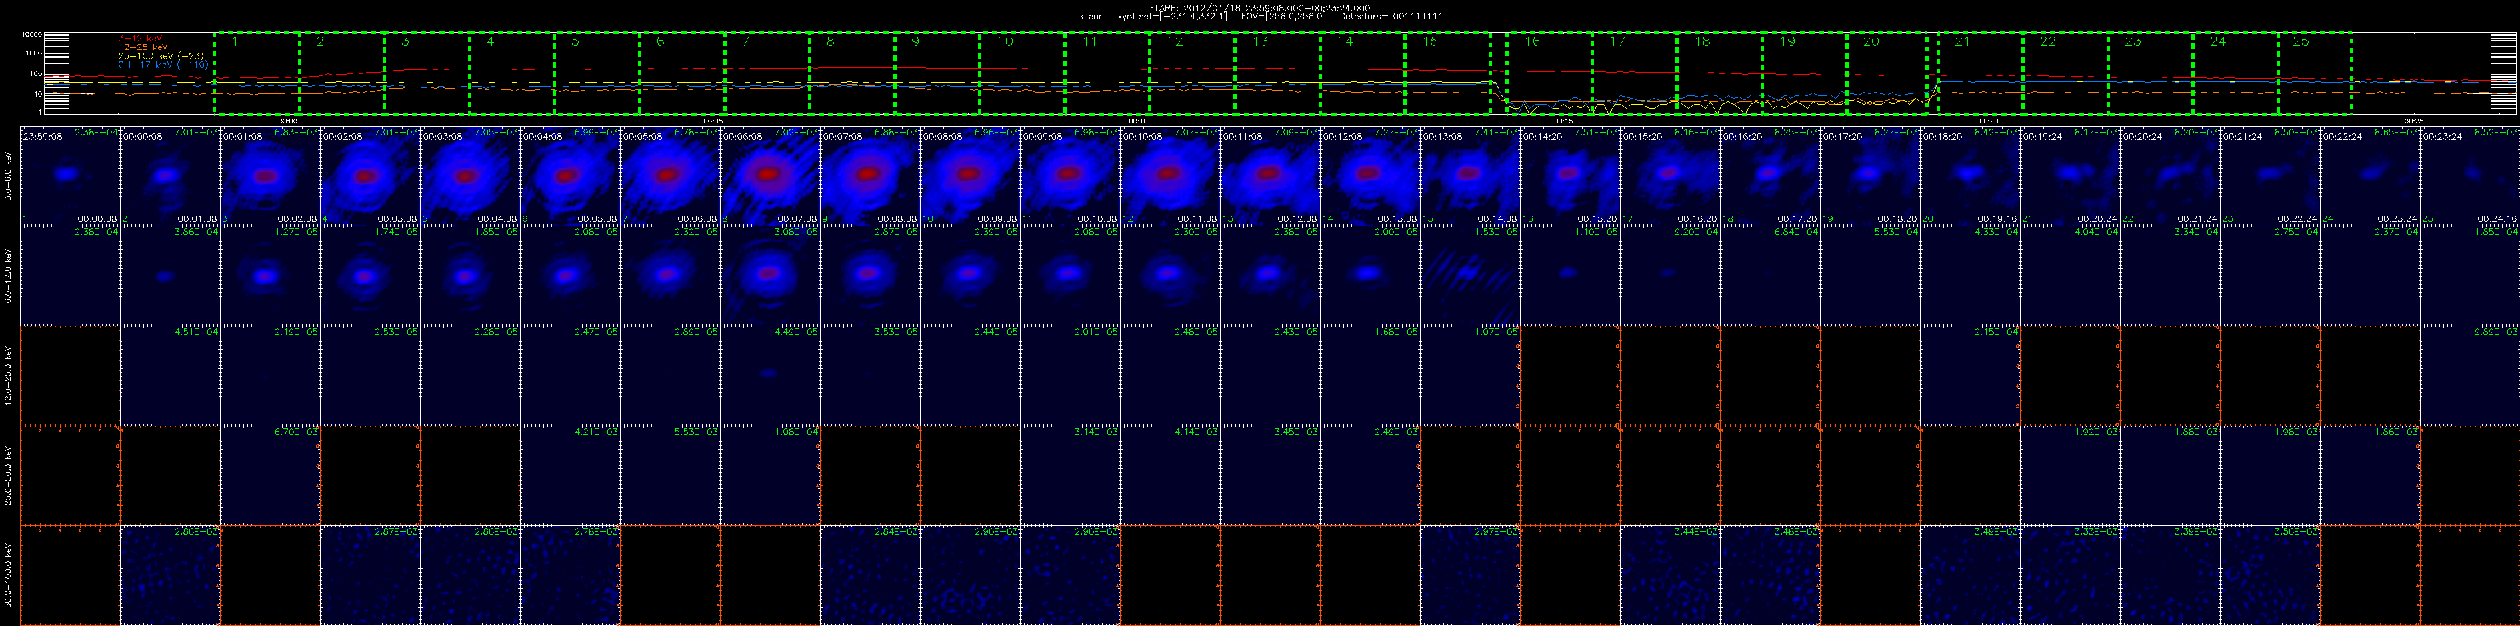
Task: Select the 12.0-25.0 keV image with peak 2.15E+04
Action: [1969, 375]
